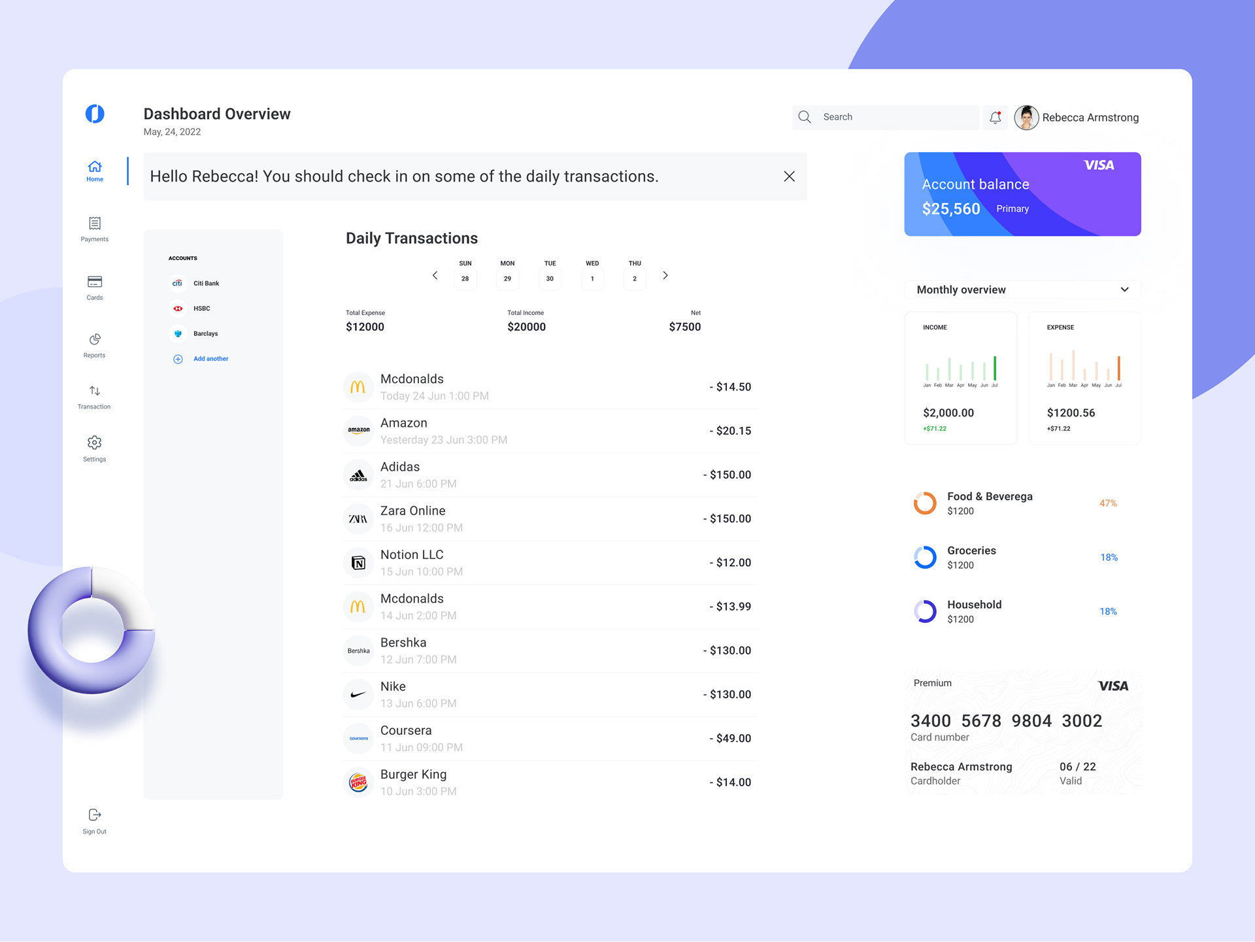Image resolution: width=1255 pixels, height=942 pixels.
Task: Click Add another account link
Action: [210, 358]
